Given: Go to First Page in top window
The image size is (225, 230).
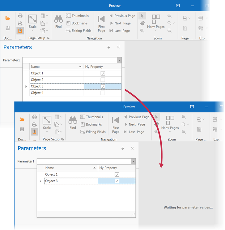Looking at the screenshot, I should pyautogui.click(x=101, y=24).
